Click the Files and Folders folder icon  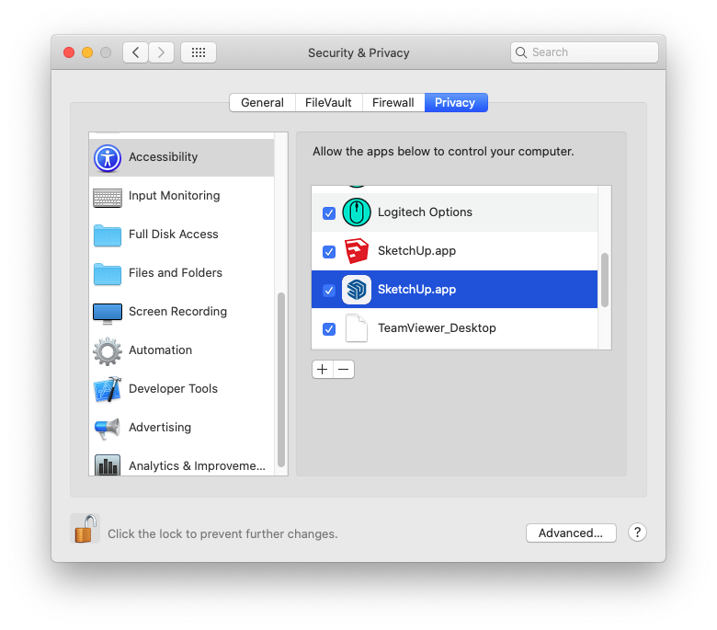pos(108,274)
